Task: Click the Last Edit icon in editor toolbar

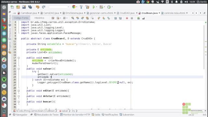Action: tap(53, 18)
